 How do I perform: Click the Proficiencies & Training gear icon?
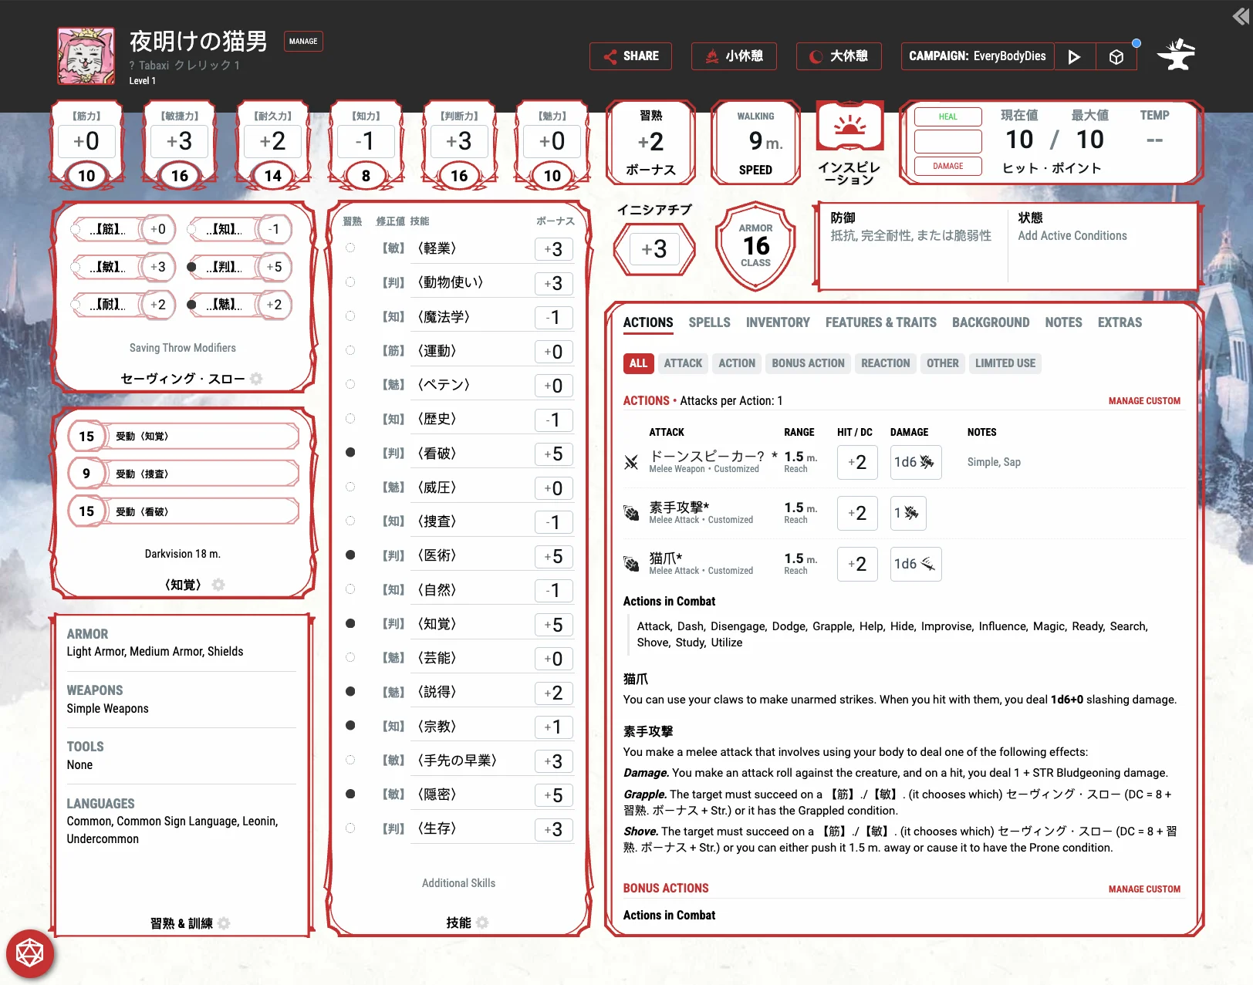click(x=224, y=923)
